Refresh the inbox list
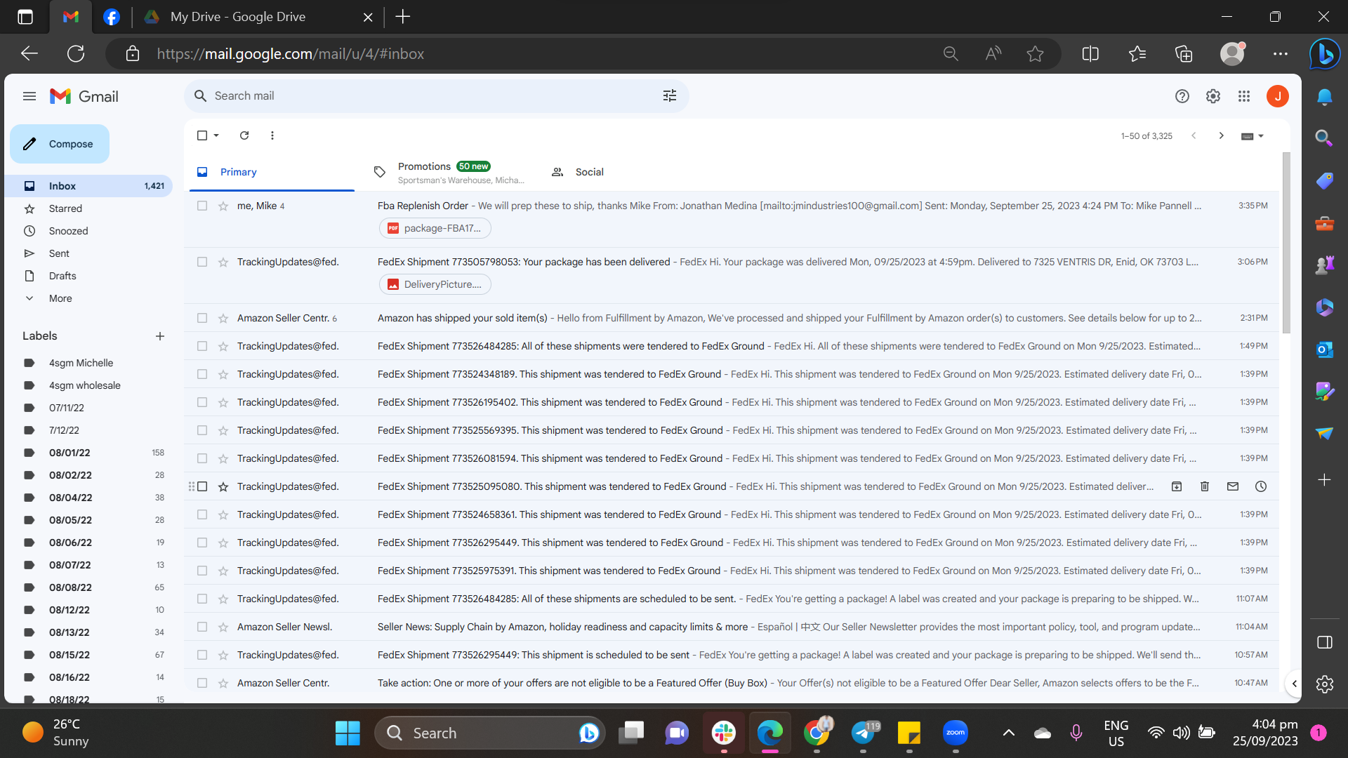Screen dimensions: 1348x758 click(244, 135)
